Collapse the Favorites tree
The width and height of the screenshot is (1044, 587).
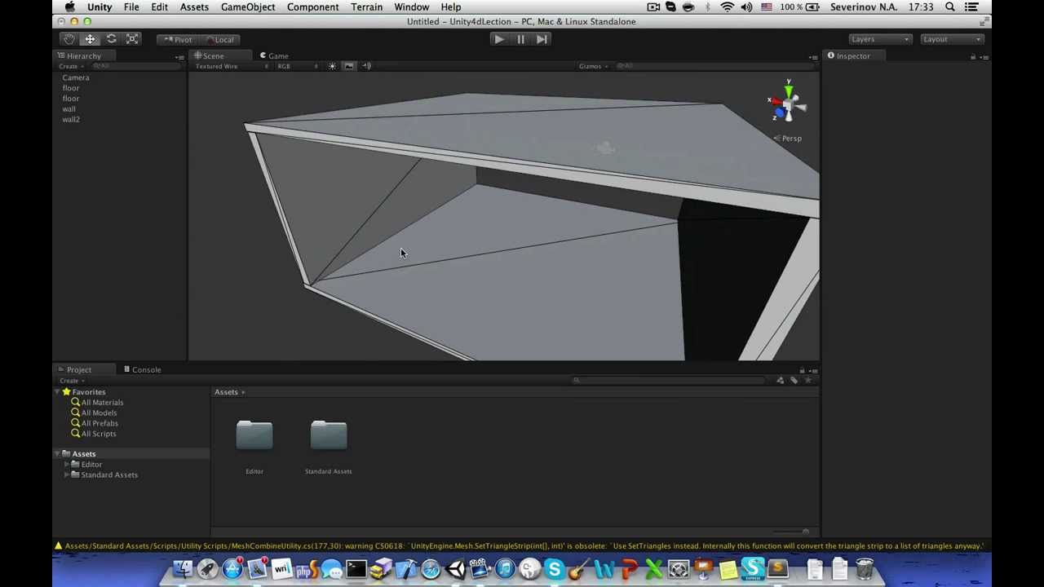[57, 392]
